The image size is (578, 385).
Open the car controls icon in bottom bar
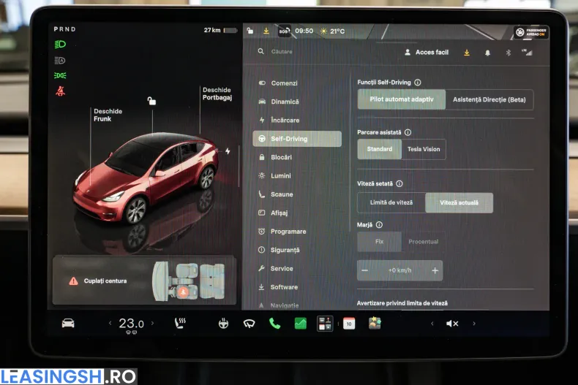(68, 323)
